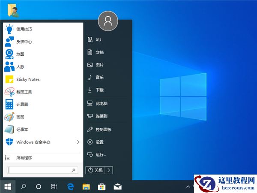
Task: Select the 下载 text label
Action: 100,90
